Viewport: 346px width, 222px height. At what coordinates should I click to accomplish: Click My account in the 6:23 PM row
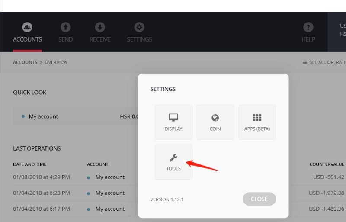(110, 193)
